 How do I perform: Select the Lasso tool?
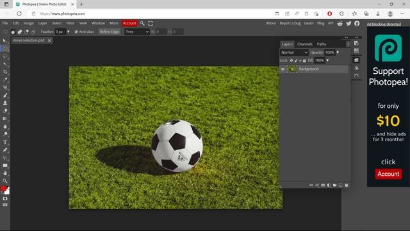click(x=5, y=56)
